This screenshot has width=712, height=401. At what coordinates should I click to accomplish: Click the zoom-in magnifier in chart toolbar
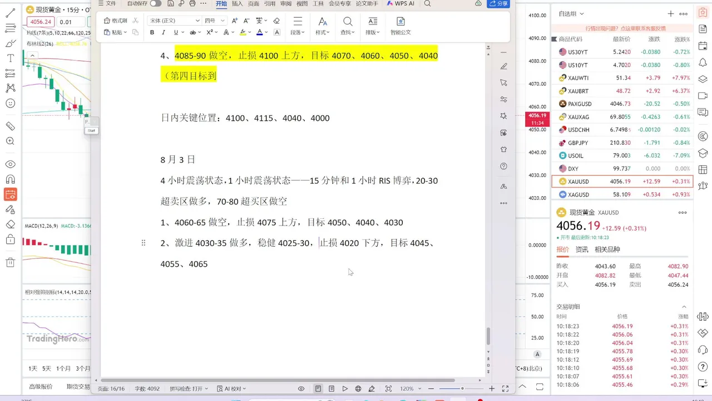pyautogui.click(x=10, y=141)
